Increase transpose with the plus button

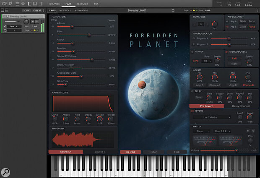pyautogui.click(x=207, y=24)
